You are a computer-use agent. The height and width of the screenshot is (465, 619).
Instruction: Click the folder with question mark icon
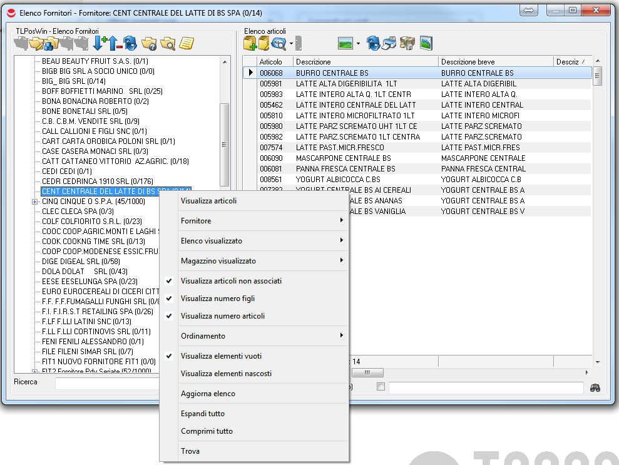pos(149,43)
